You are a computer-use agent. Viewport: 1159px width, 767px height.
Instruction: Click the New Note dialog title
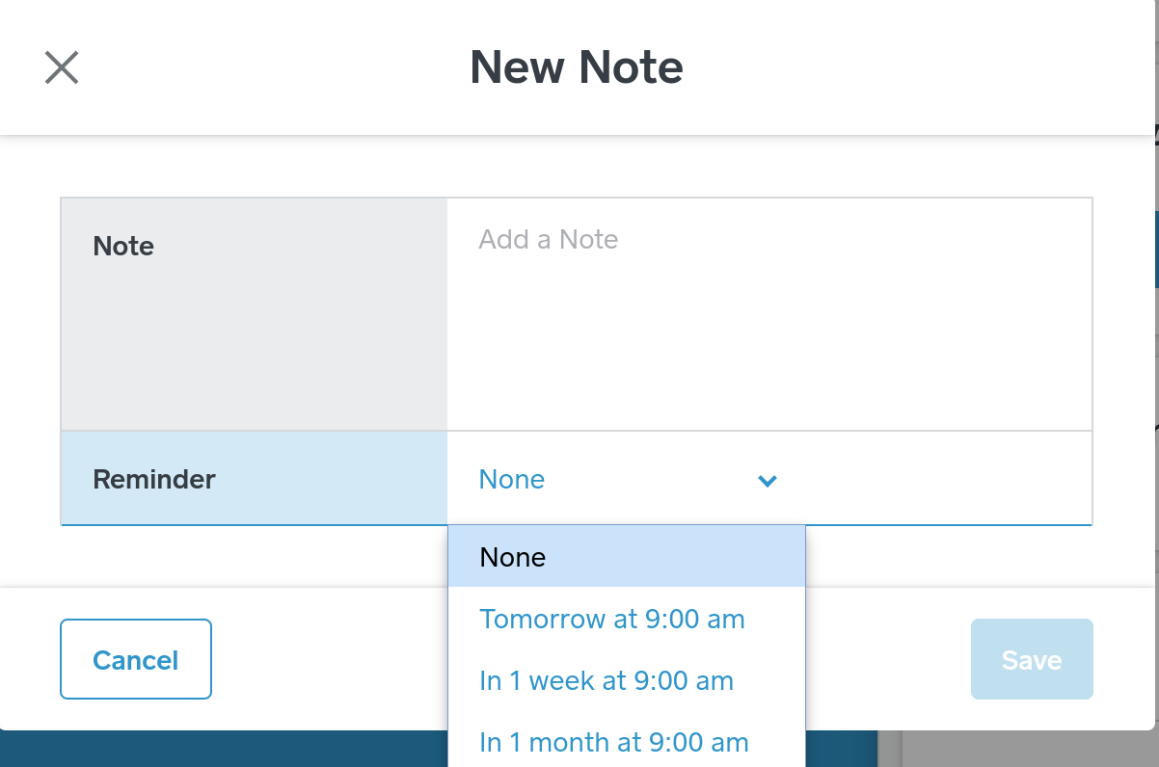577,67
